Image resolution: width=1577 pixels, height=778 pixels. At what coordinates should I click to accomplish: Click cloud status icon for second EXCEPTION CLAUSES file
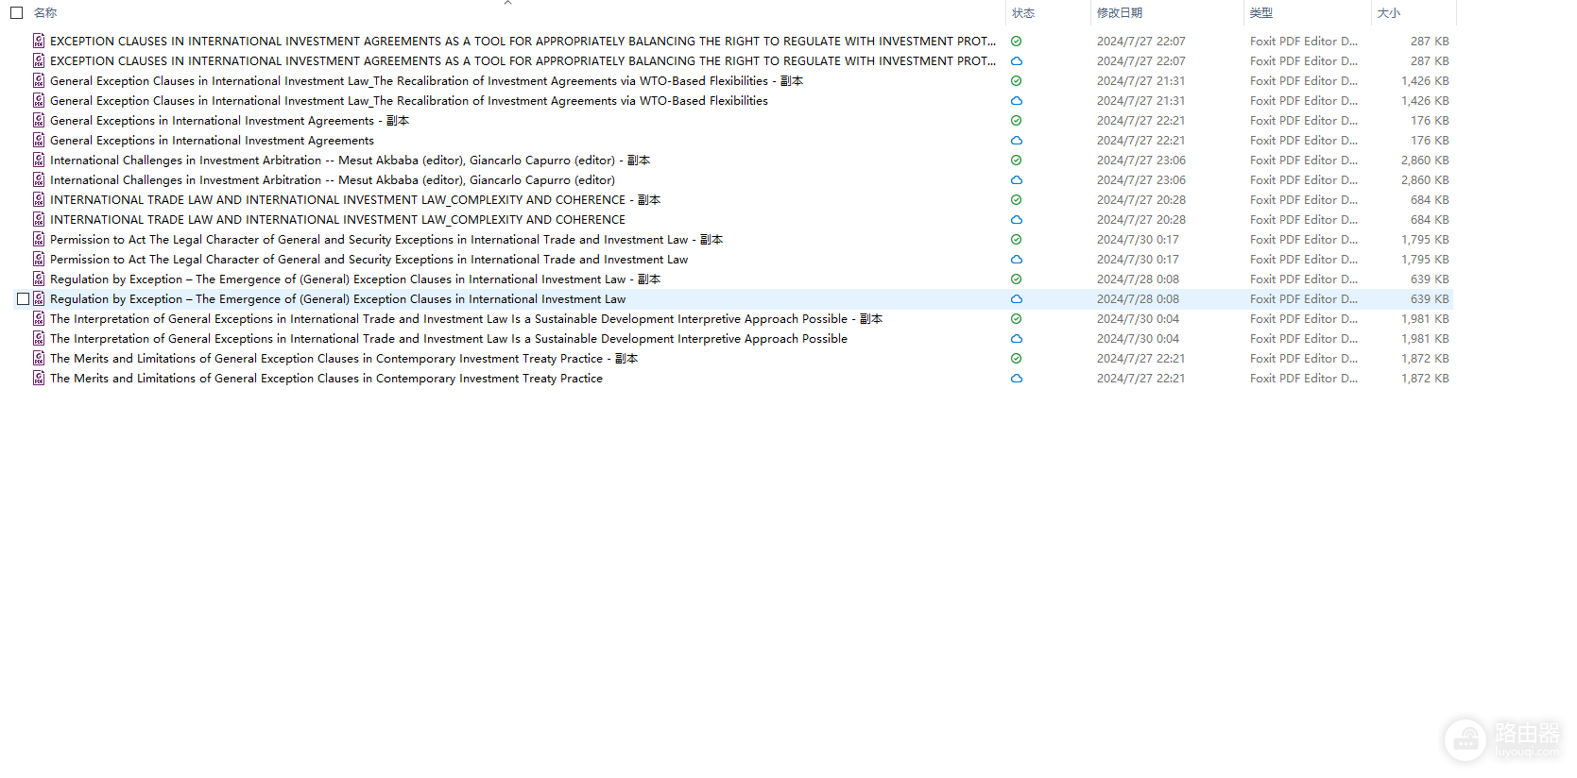tap(1016, 60)
